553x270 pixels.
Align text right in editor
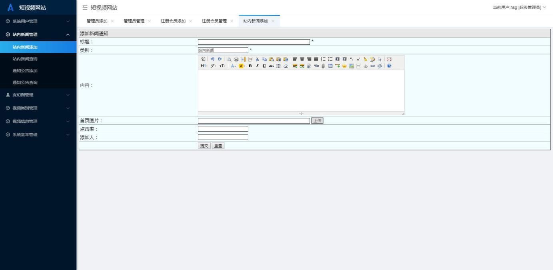(x=309, y=59)
